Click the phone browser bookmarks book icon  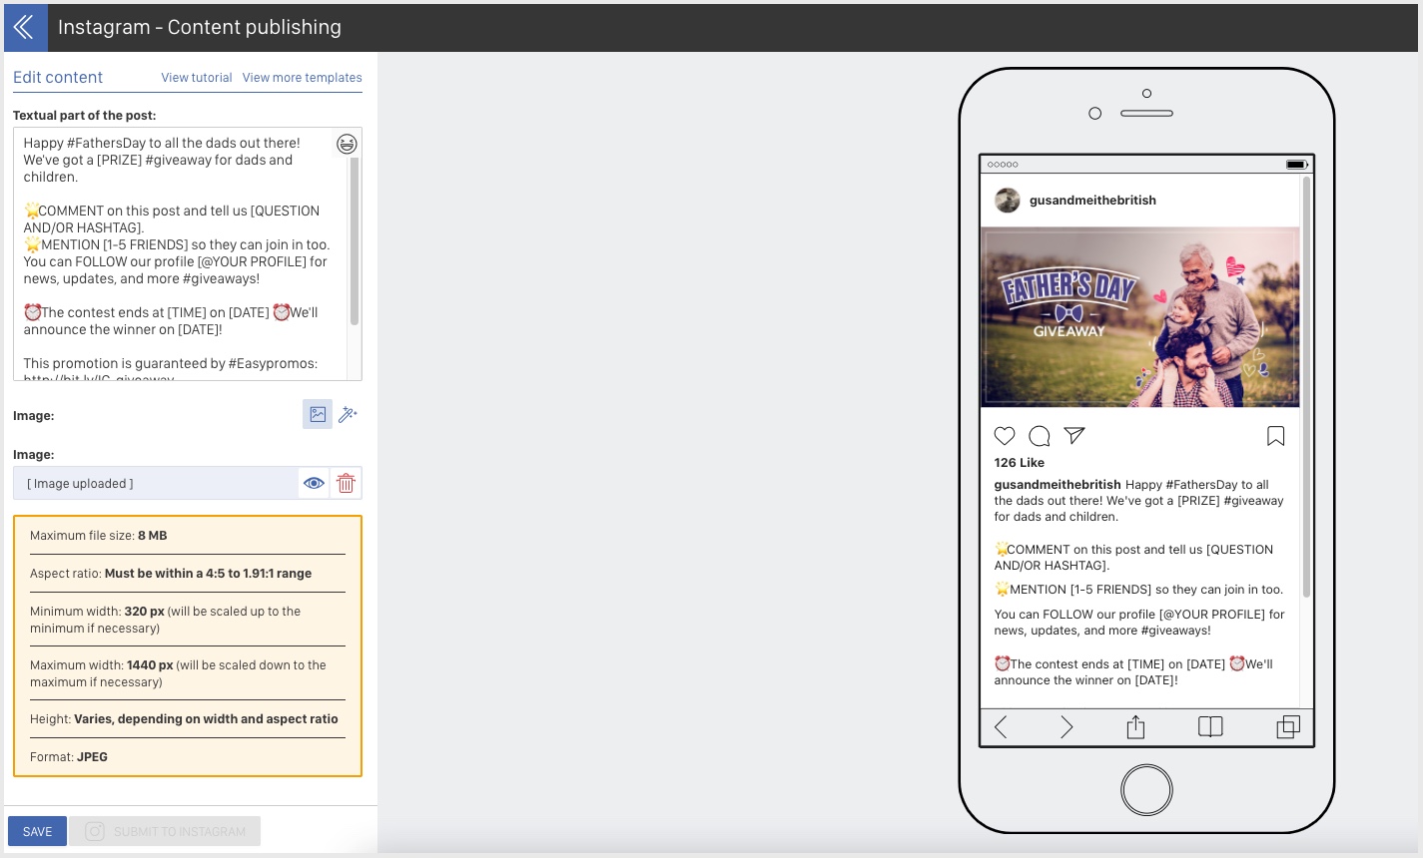(x=1210, y=726)
